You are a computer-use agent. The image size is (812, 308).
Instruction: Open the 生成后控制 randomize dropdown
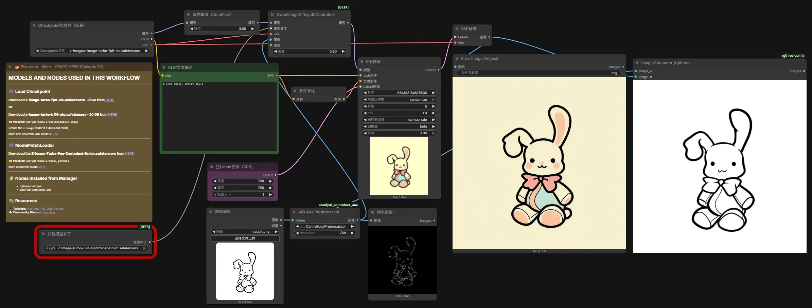click(x=400, y=100)
